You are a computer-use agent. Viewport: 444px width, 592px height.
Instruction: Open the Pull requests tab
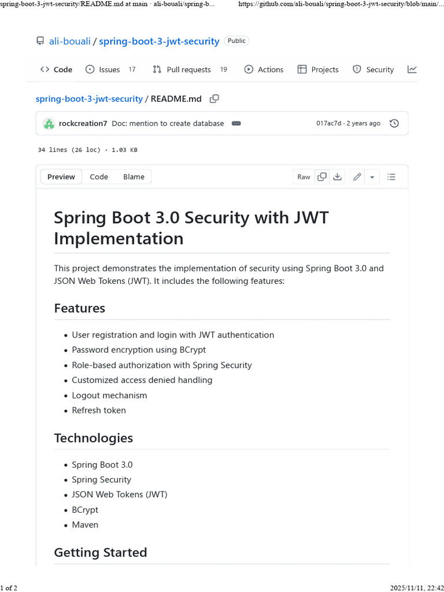pyautogui.click(x=188, y=69)
